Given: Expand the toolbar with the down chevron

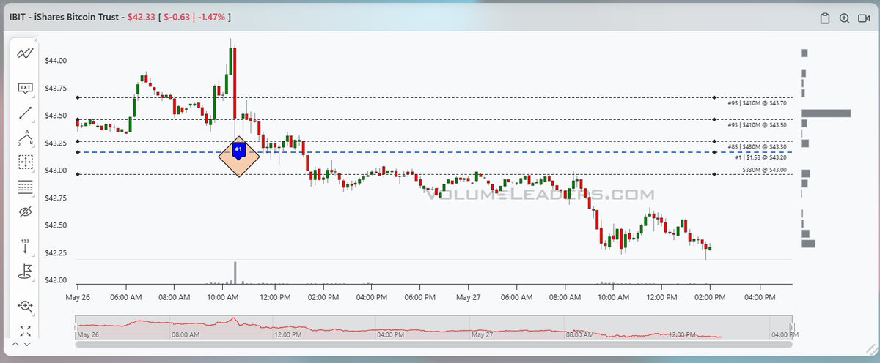Looking at the screenshot, I should click(x=26, y=343).
